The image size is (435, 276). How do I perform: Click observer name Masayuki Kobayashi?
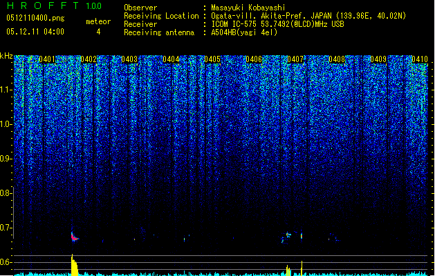pos(248,8)
